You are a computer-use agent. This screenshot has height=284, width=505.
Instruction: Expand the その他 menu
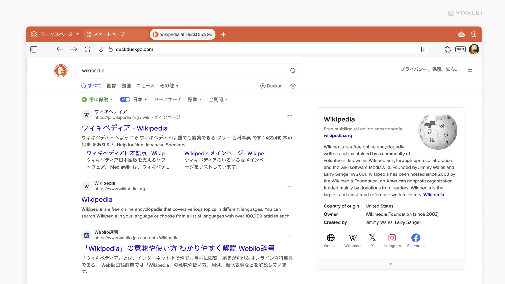(169, 86)
